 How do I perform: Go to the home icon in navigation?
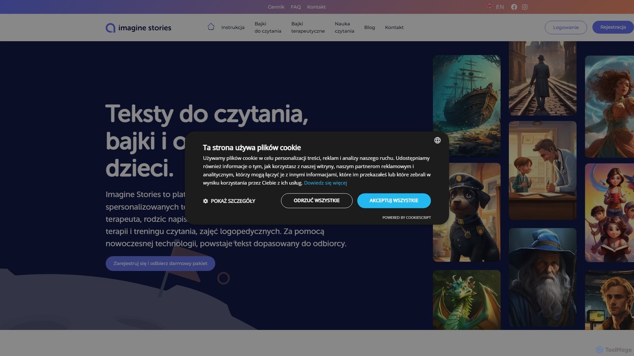coord(211,27)
